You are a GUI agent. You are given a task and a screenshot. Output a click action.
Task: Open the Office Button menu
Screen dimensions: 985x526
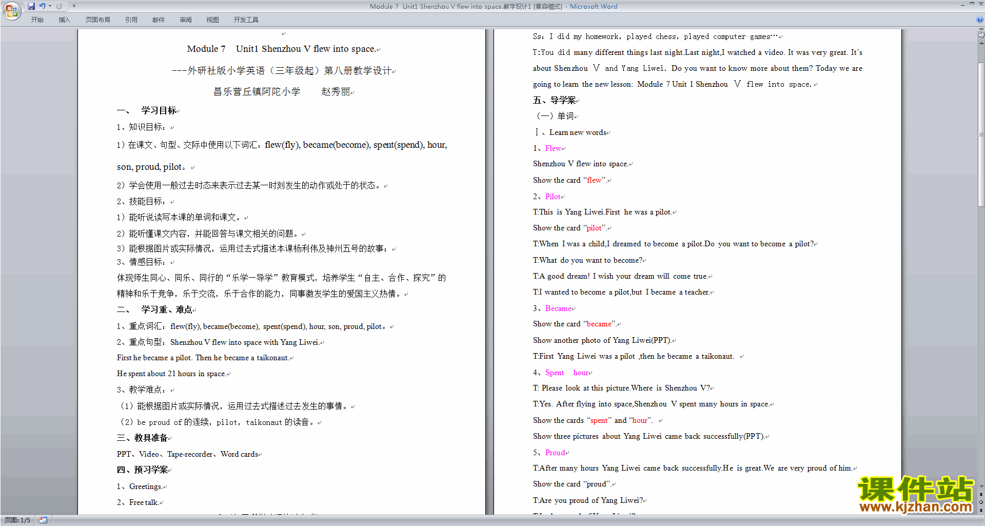point(11,10)
